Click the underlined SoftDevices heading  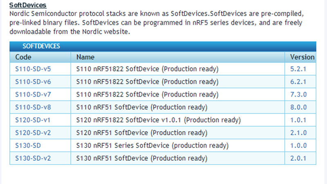[28, 5]
